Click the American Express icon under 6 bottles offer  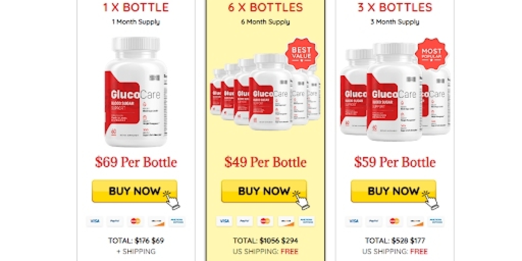(x=307, y=221)
